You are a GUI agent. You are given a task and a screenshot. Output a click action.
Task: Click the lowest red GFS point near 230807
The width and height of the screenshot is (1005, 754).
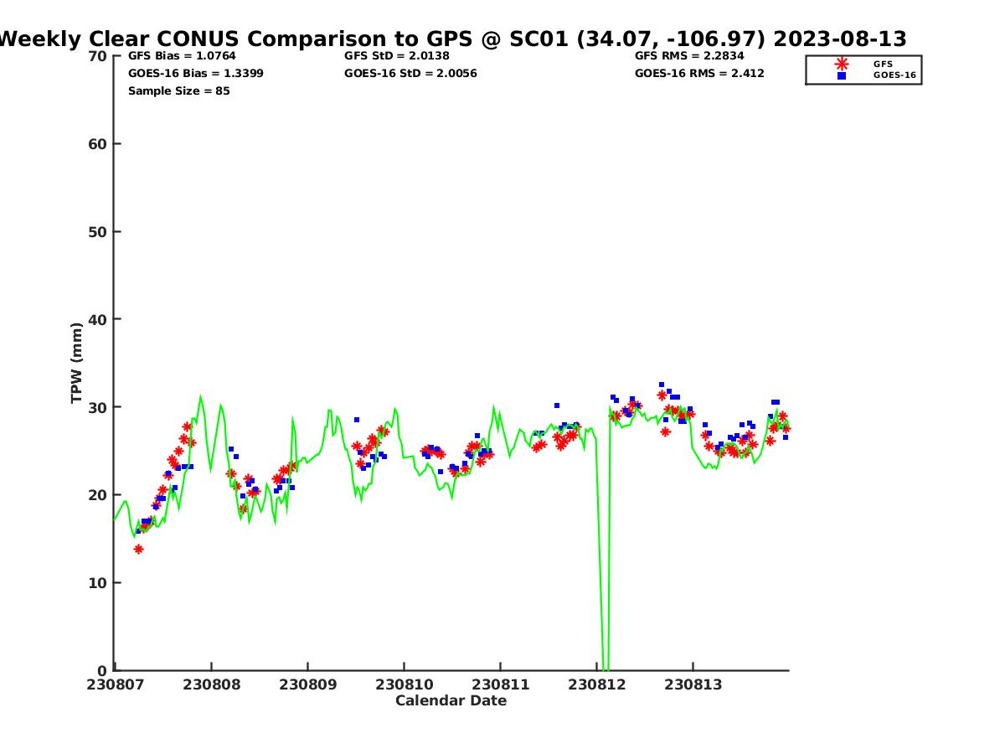click(138, 549)
